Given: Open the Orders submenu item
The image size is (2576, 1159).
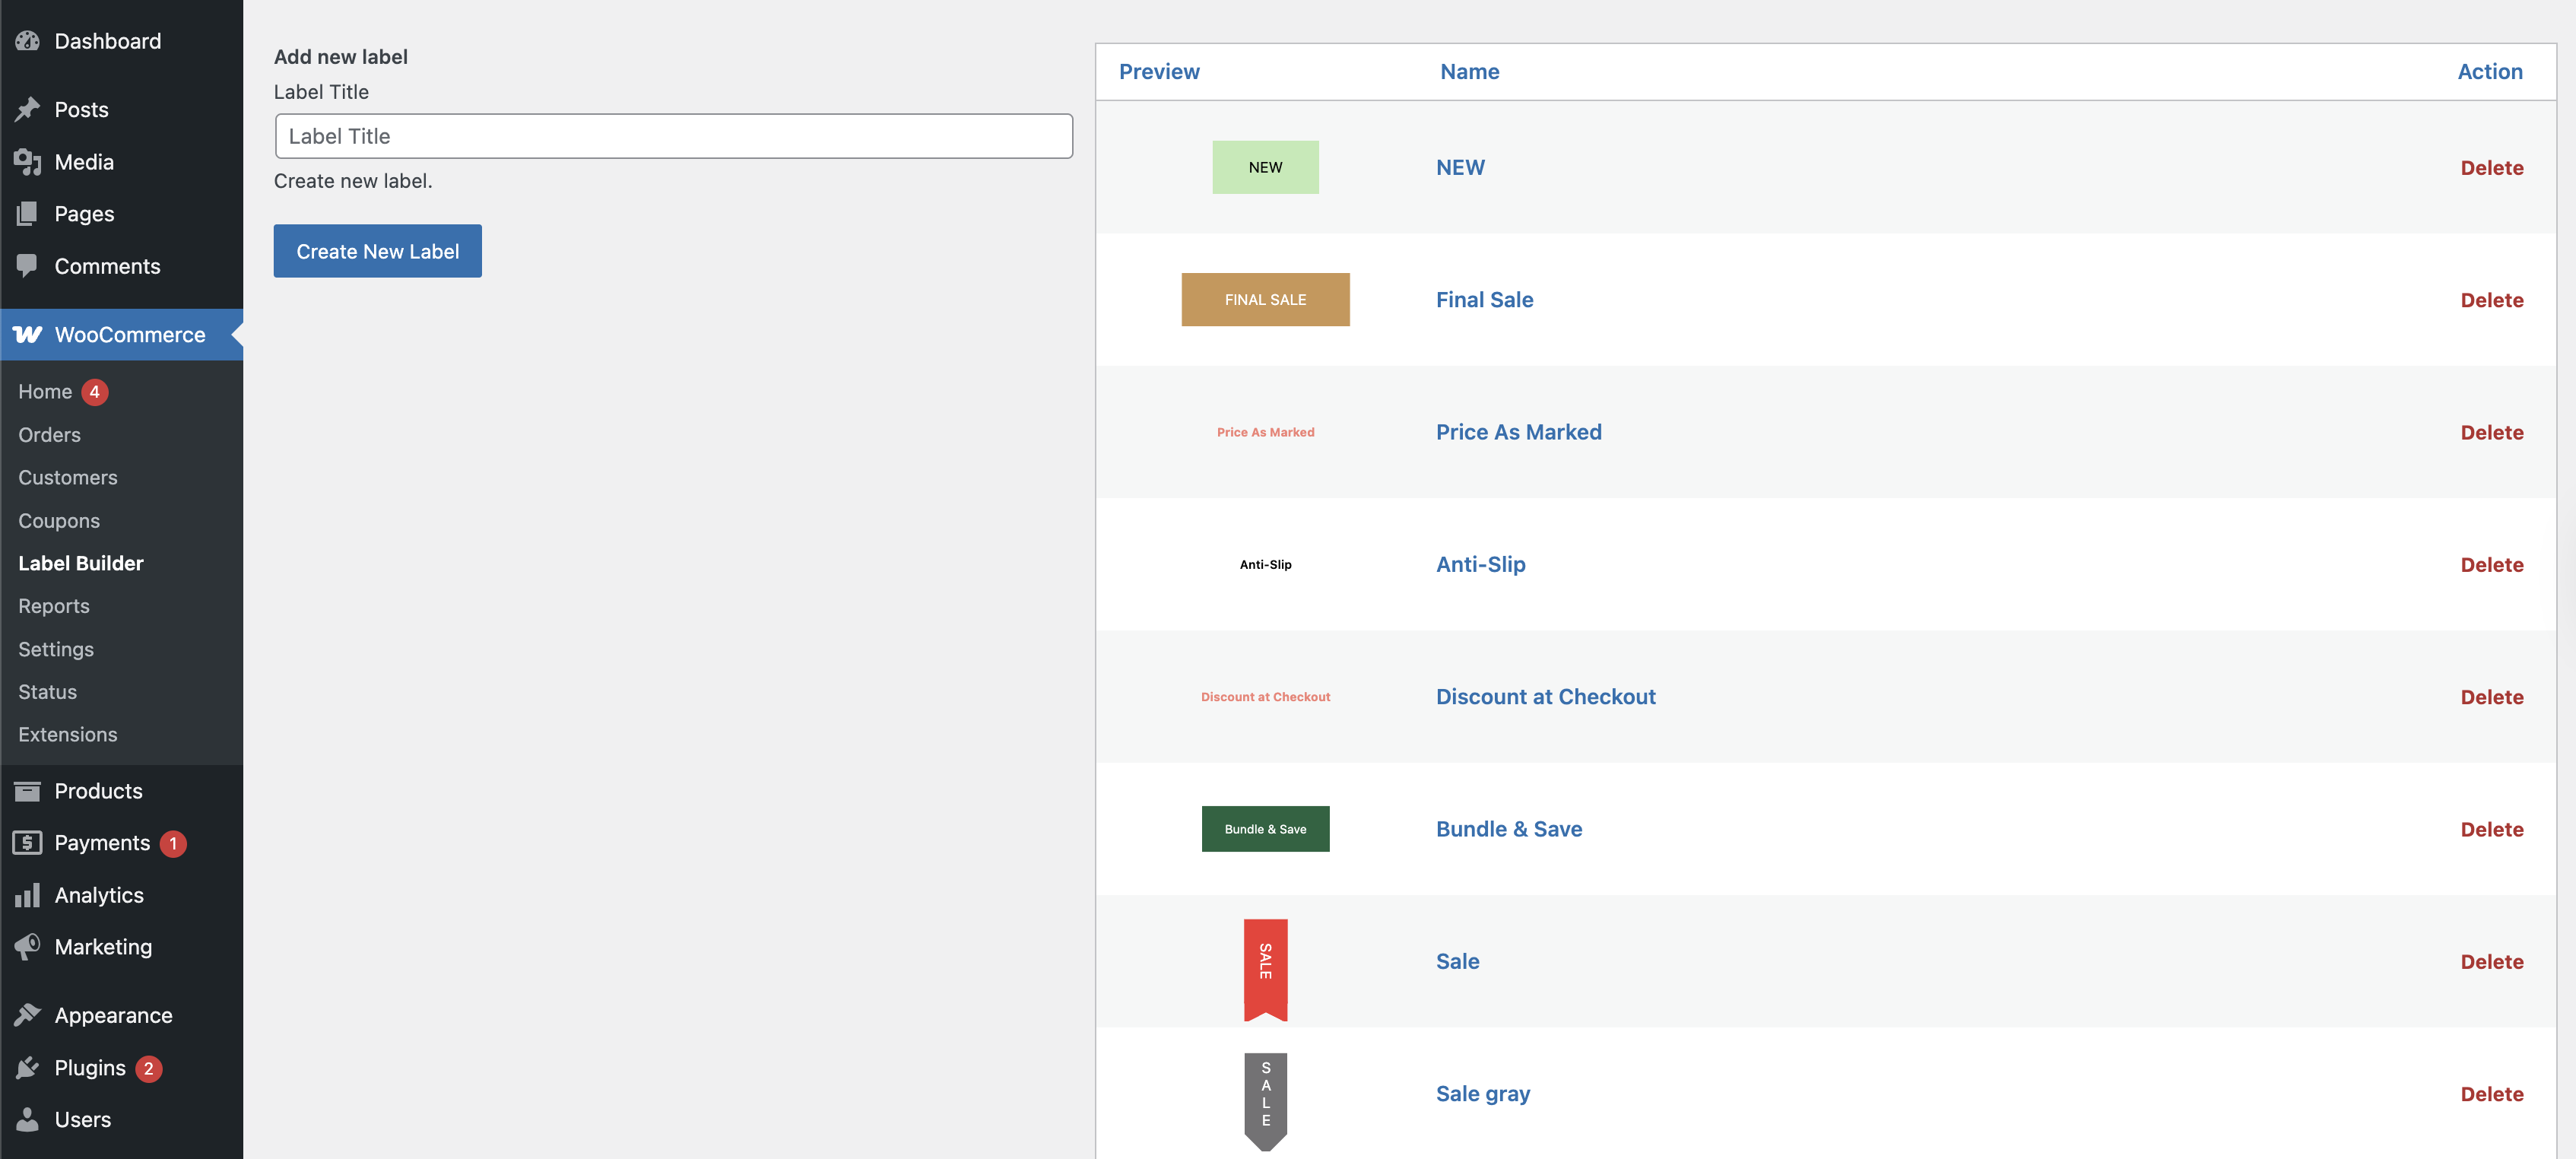Looking at the screenshot, I should (49, 435).
